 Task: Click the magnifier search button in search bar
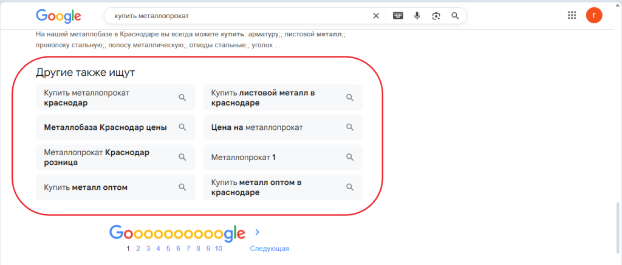[455, 16]
